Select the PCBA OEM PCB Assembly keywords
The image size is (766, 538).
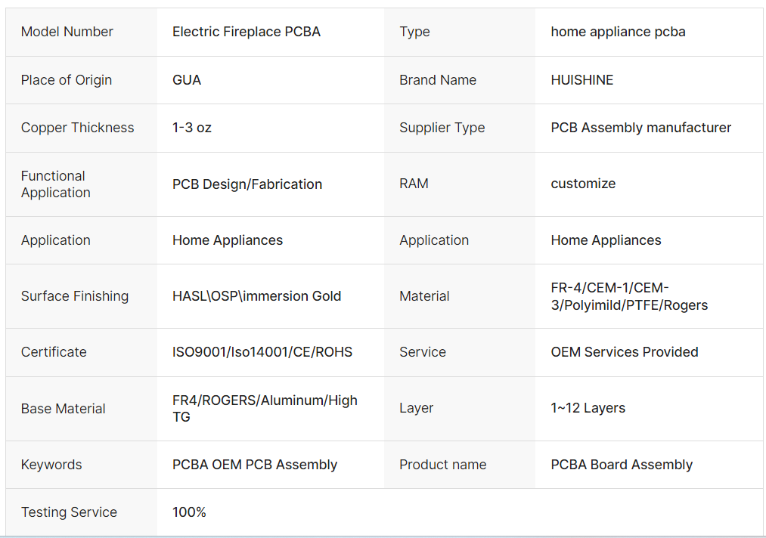click(255, 465)
